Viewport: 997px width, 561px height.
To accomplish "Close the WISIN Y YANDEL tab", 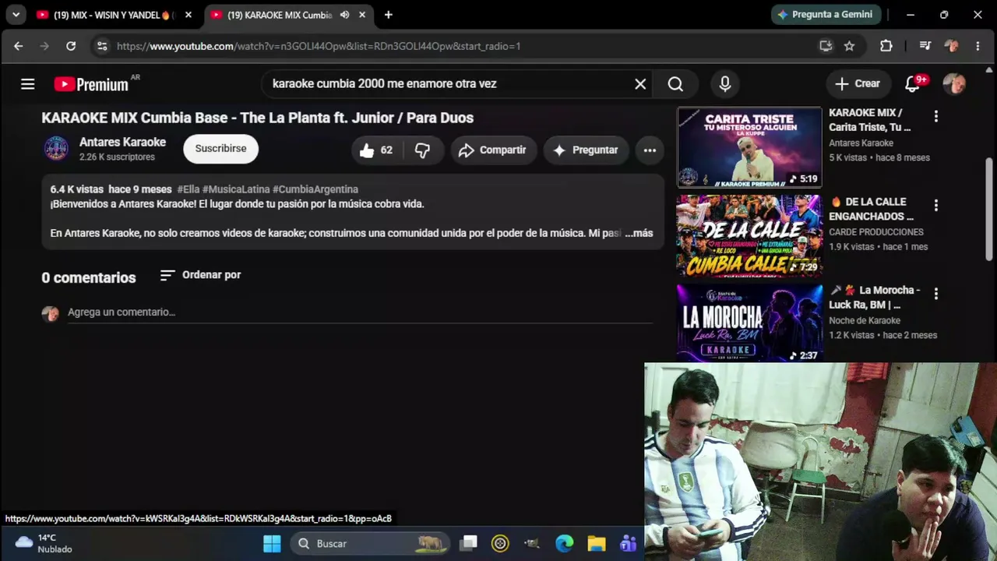I will click(188, 15).
